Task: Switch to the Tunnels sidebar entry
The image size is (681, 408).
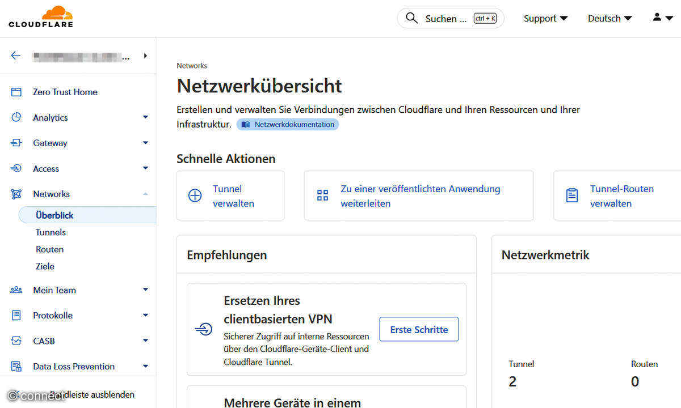Action: (x=51, y=232)
